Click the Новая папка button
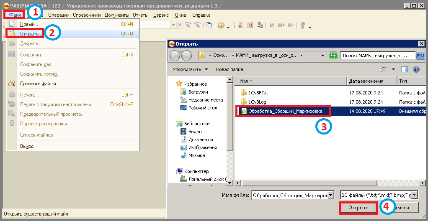Image resolution: width=428 pixels, height=221 pixels. 229,69
